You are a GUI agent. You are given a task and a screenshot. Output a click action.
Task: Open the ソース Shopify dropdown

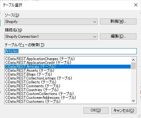[x=51, y=22]
